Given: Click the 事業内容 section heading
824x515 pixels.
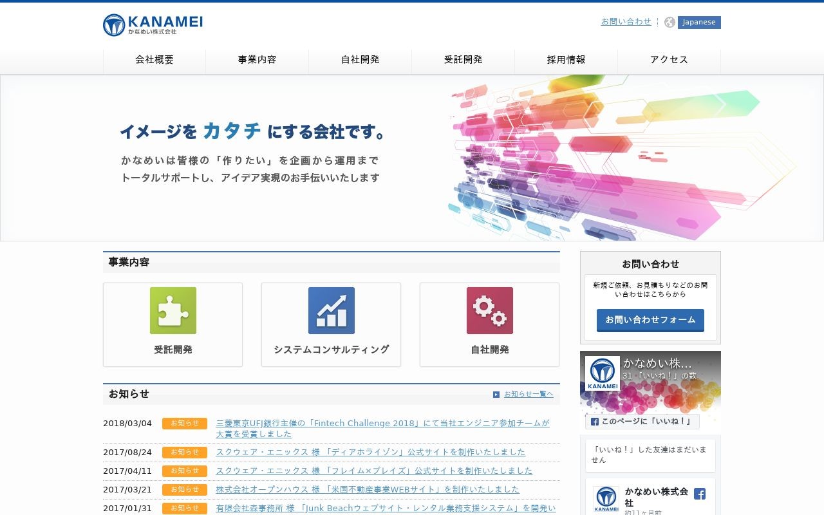Looking at the screenshot, I should coord(129,262).
